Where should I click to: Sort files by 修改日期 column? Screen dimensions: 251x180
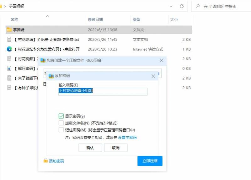coord(95,20)
